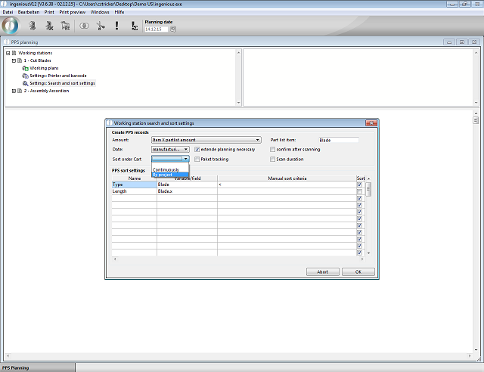Open the Date dropdown showing manufacturi..
484x372 pixels.
pos(170,150)
